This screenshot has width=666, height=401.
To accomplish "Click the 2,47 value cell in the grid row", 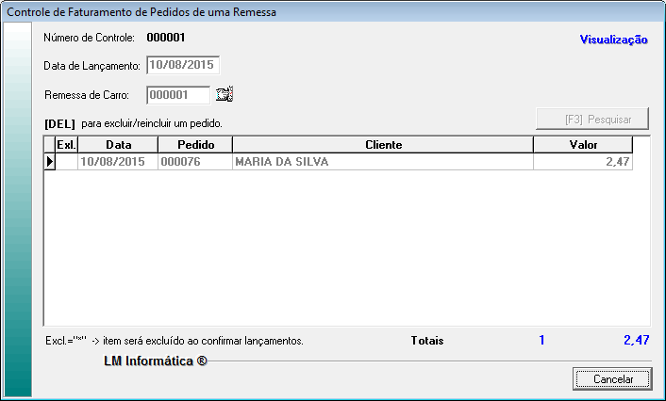I will click(583, 162).
